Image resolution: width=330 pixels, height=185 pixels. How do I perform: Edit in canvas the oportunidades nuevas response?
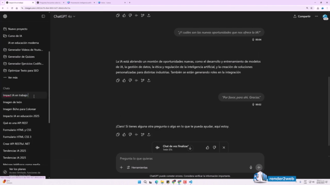click(143, 80)
